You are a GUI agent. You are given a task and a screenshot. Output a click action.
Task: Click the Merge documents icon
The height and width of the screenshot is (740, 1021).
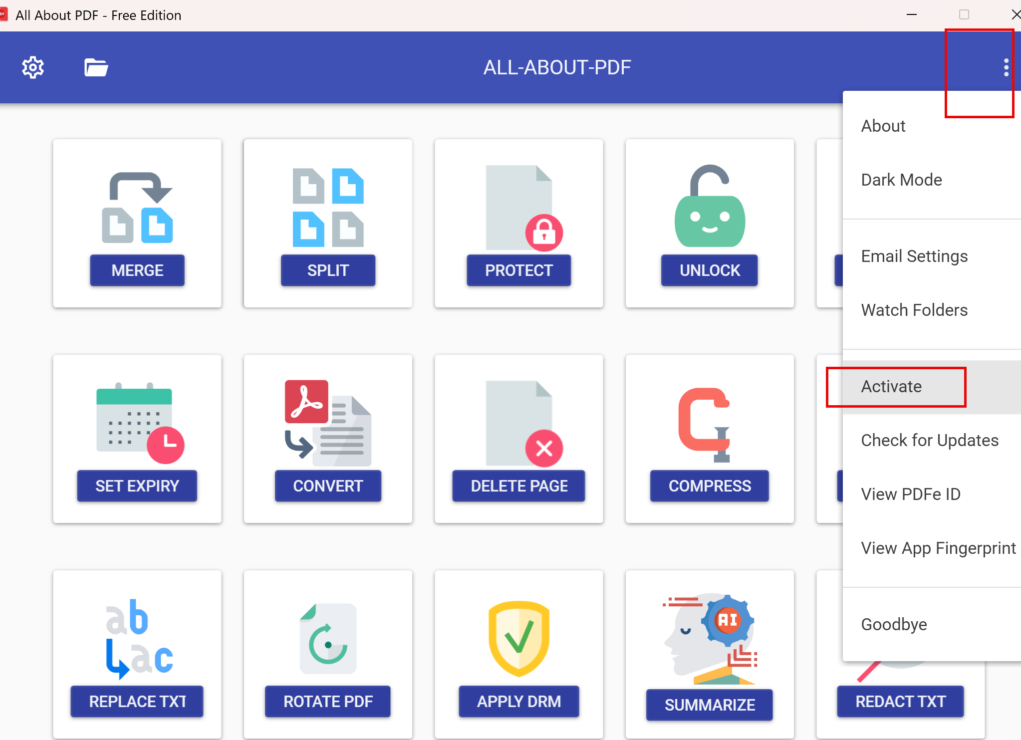coord(137,207)
